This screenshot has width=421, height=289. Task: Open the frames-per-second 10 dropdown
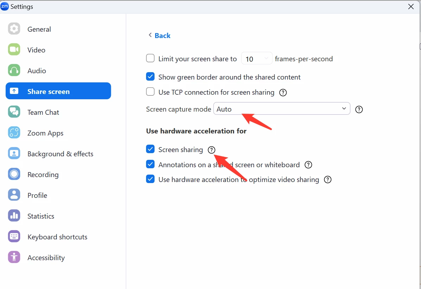[x=257, y=58]
